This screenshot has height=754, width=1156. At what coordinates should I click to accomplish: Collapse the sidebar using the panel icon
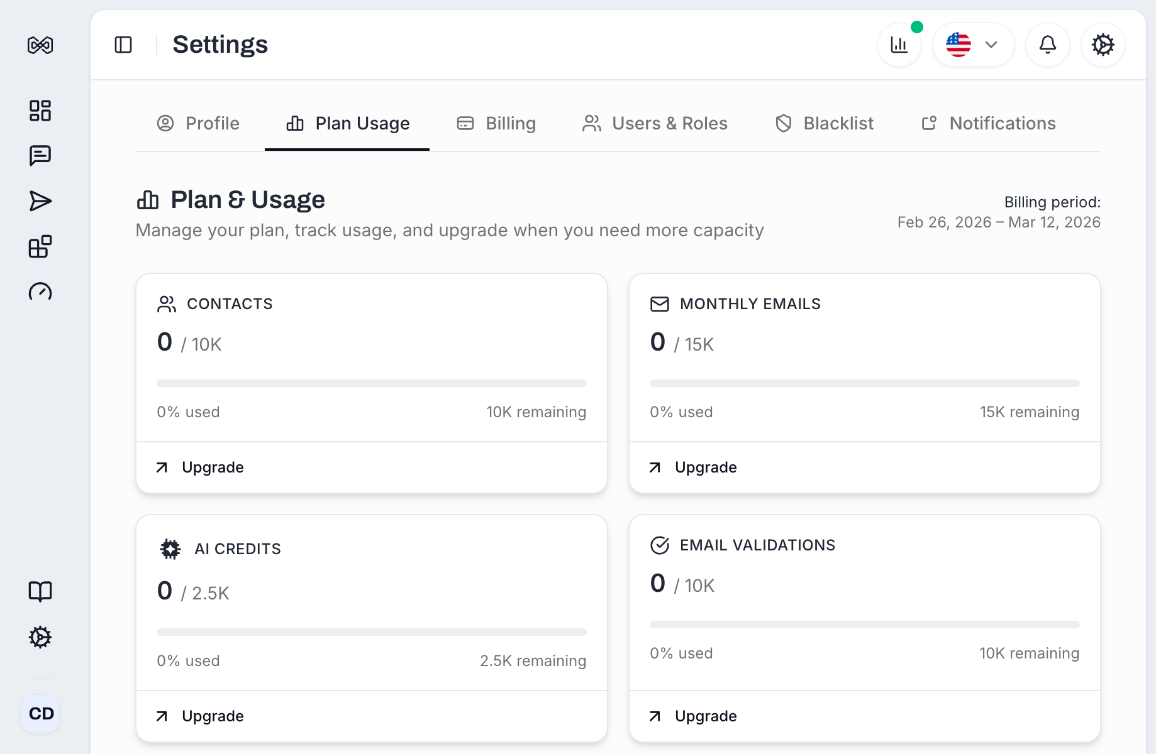123,44
